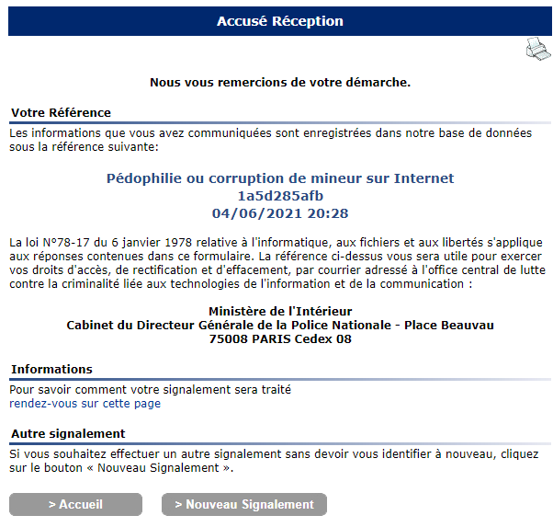Open the 'rendez-vous sur cette page' link

tap(85, 404)
